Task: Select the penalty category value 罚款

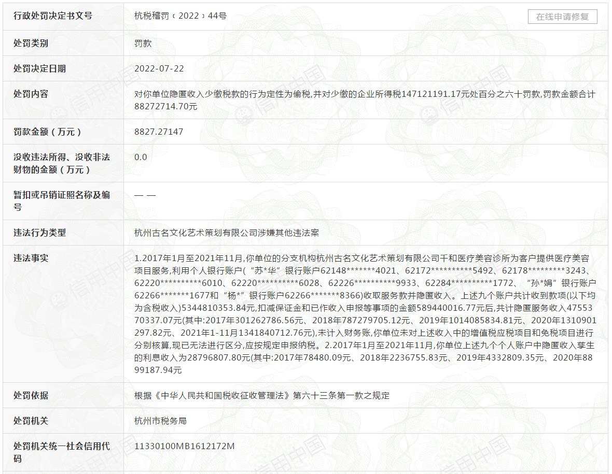Action: point(143,44)
